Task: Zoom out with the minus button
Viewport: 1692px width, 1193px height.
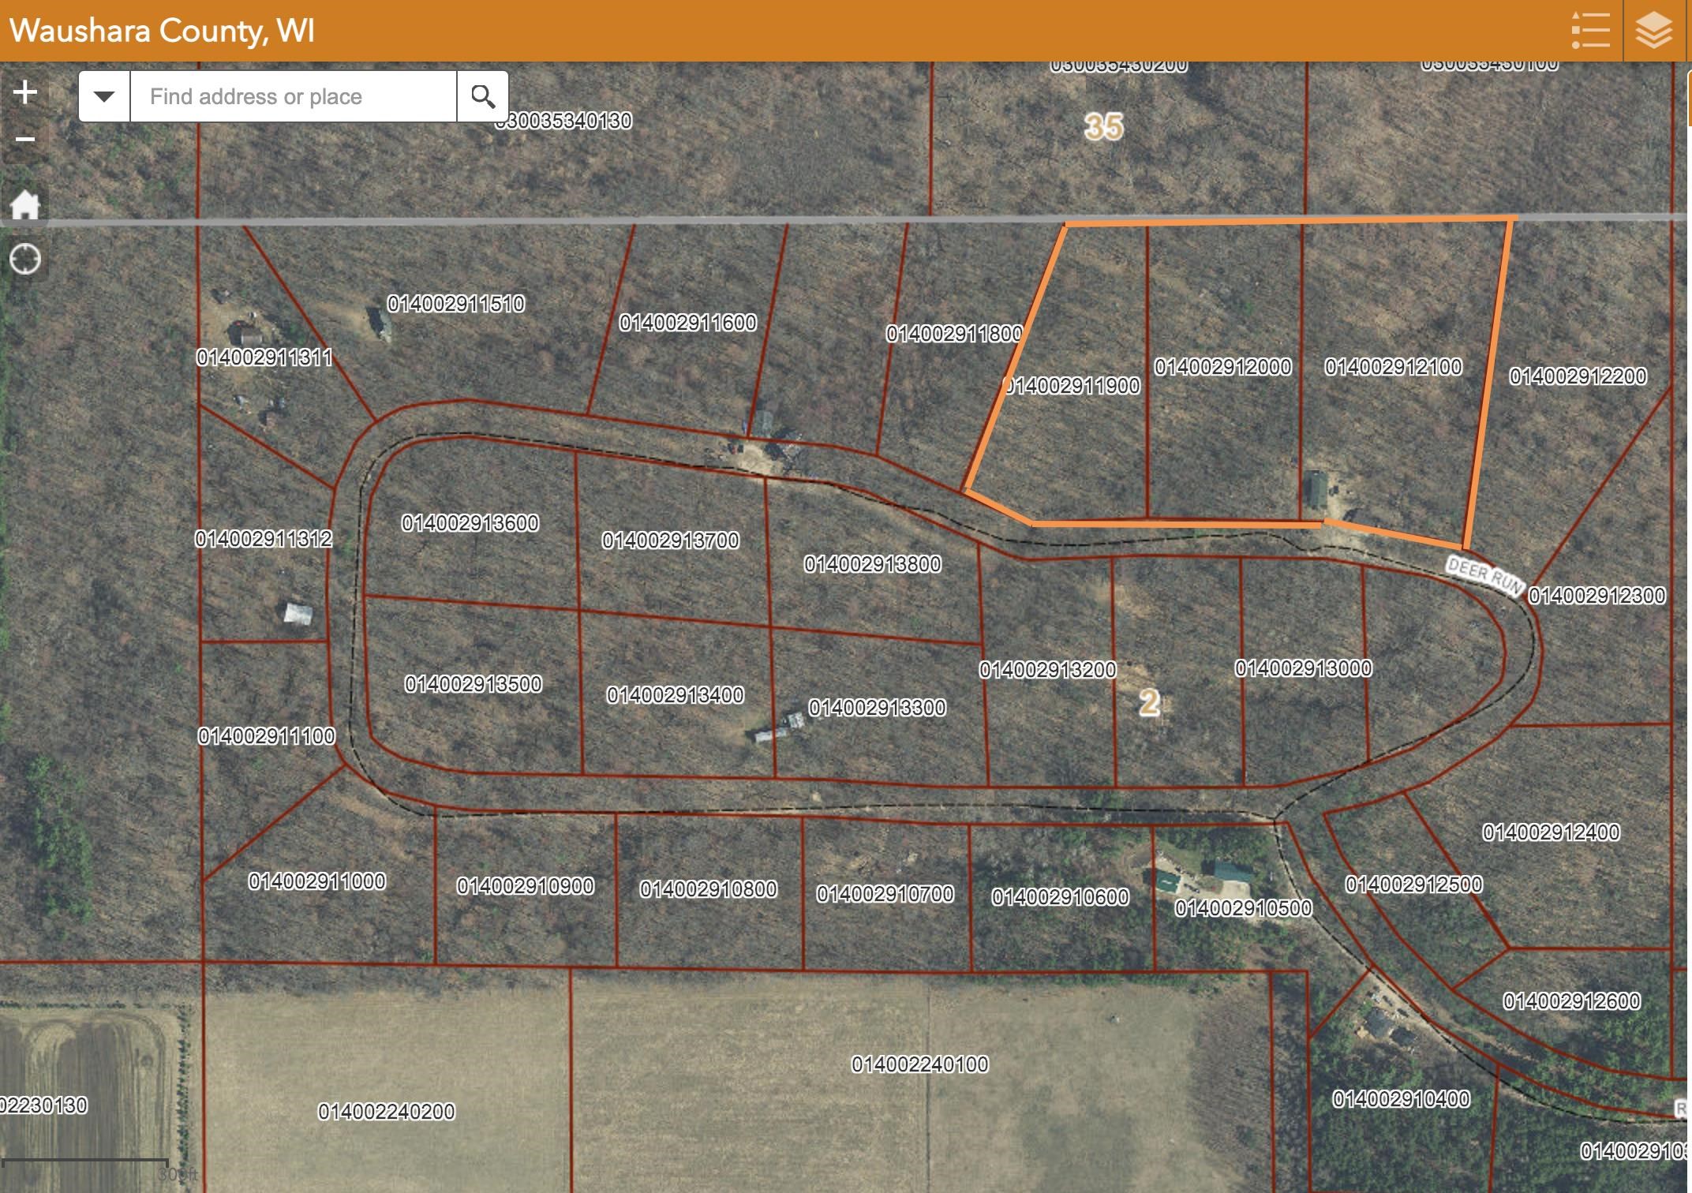Action: click(x=25, y=140)
